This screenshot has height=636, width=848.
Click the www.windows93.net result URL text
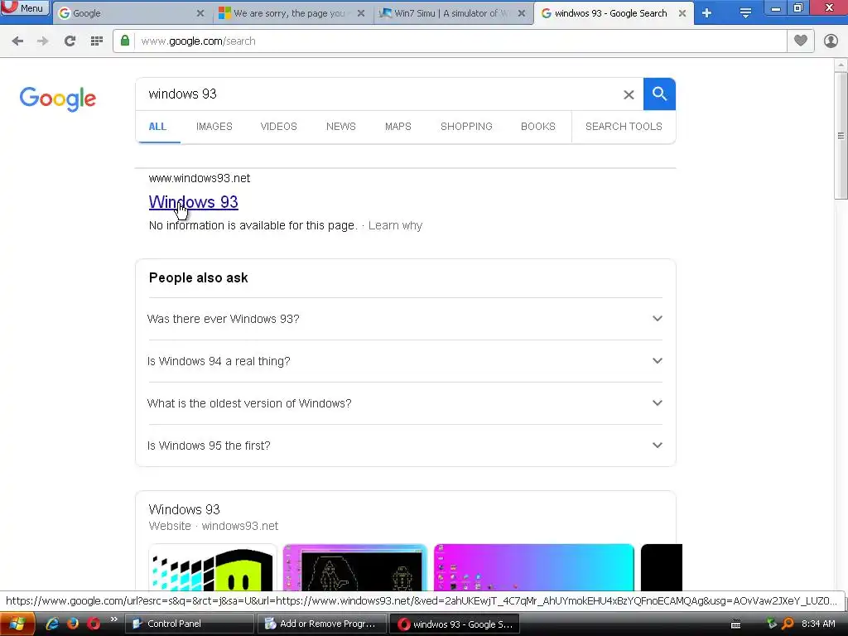pyautogui.click(x=200, y=179)
